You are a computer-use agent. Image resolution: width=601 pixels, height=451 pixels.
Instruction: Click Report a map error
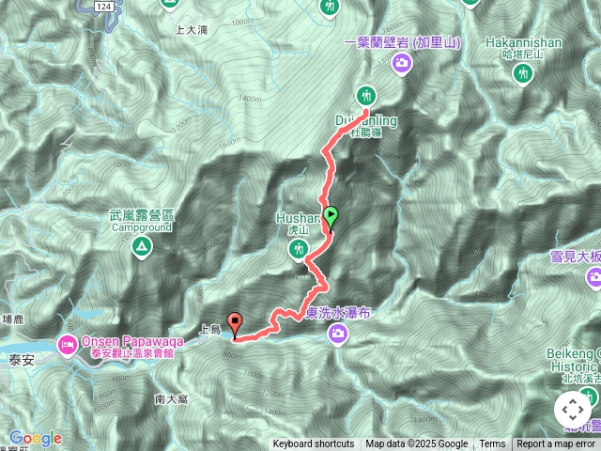(x=556, y=444)
